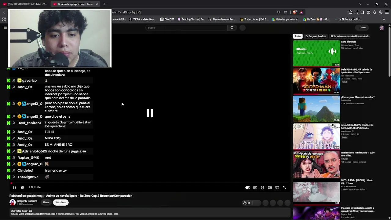Expand the description with 'más'
Image resolution: width=391 pixels, height=220 pixels.
click(116, 214)
